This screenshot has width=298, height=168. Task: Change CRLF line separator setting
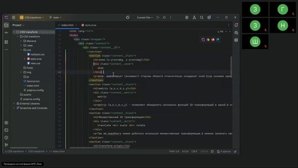[194, 151]
